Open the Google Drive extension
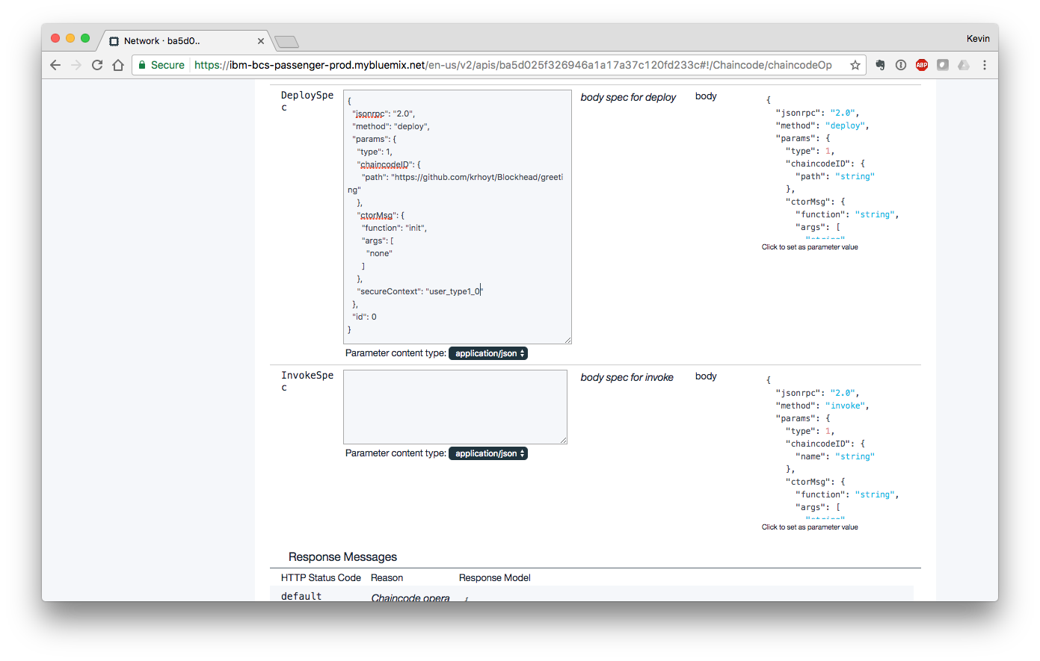 tap(964, 65)
